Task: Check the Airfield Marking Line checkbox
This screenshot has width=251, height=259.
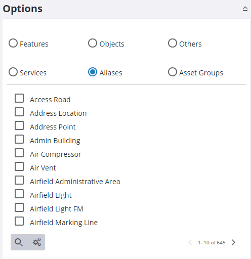Action: click(19, 221)
